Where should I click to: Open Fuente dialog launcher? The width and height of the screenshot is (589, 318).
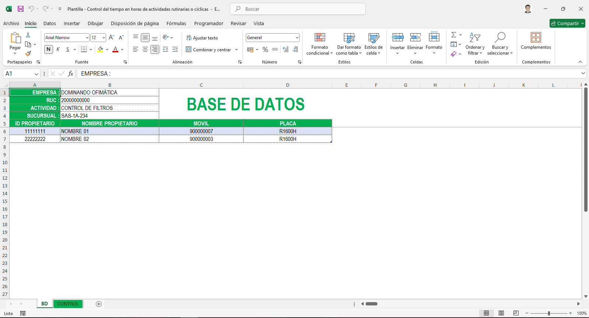pos(125,62)
